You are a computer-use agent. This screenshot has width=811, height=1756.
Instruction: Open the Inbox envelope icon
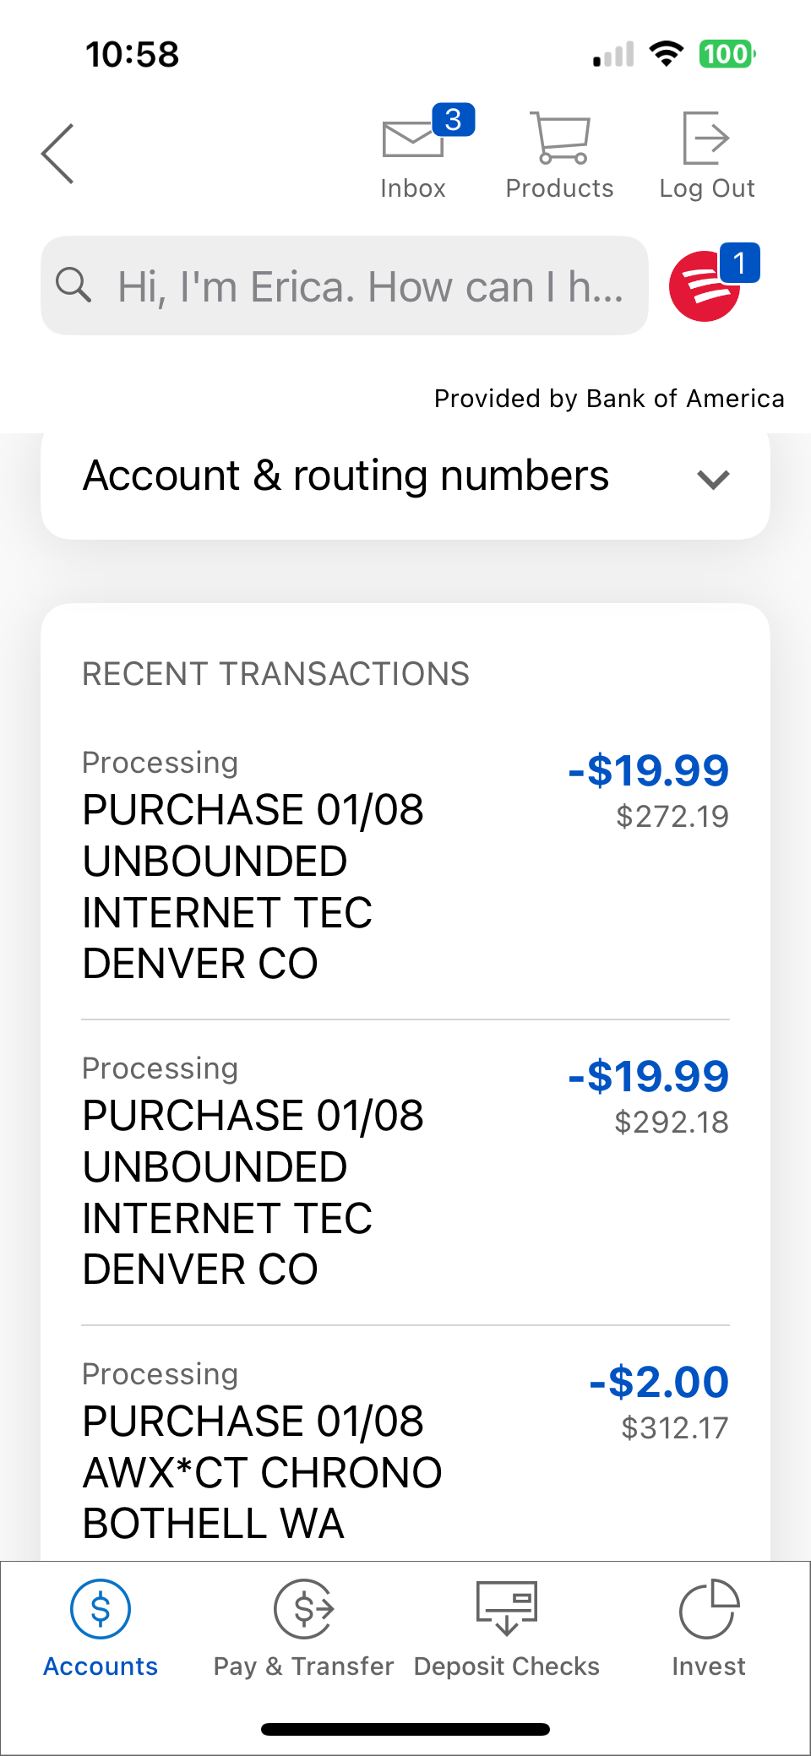point(412,139)
